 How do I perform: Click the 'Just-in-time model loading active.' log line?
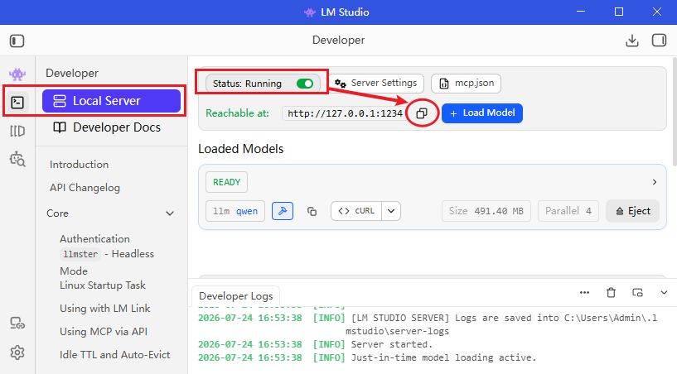point(443,357)
